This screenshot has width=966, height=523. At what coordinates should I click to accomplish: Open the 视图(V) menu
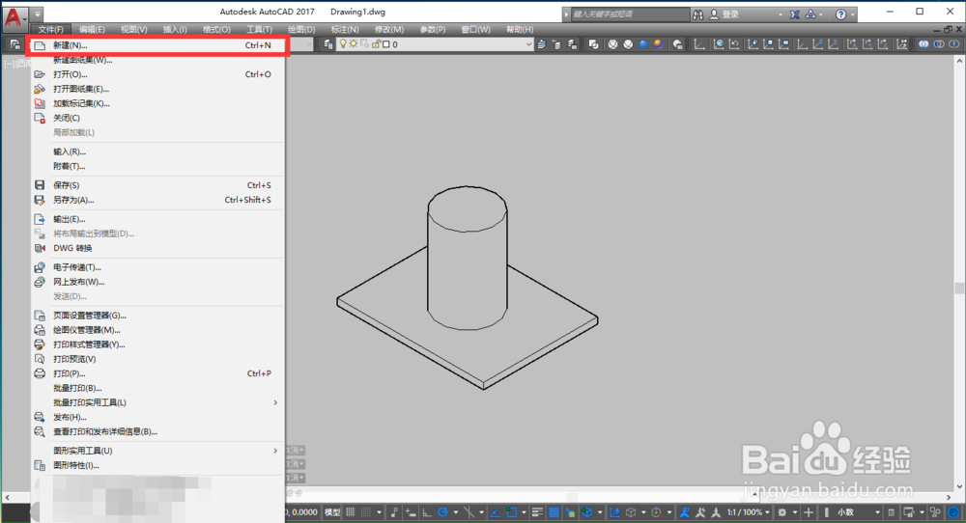[133, 30]
